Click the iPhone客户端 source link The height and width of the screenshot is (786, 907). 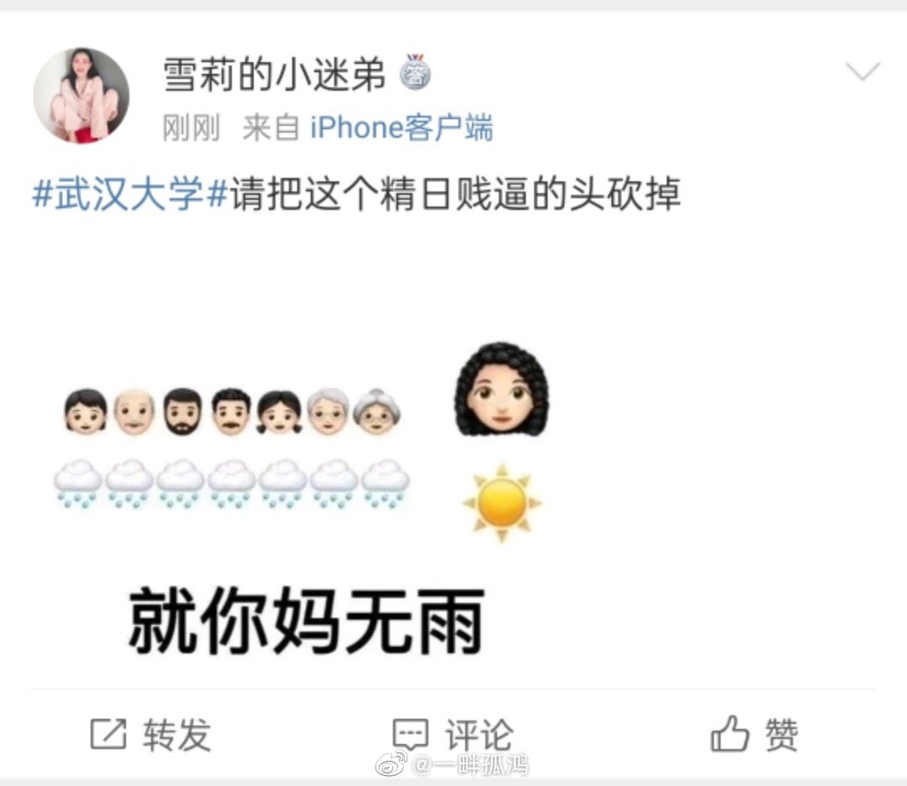(x=401, y=128)
